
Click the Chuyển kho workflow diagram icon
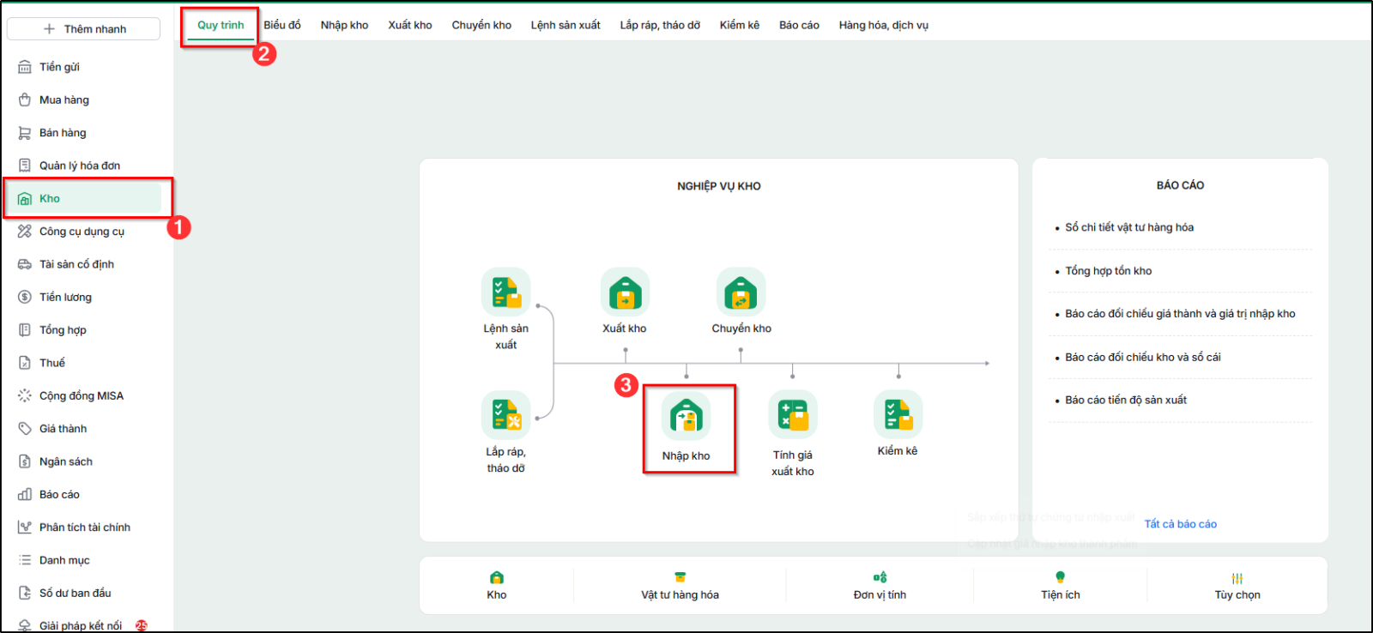(x=741, y=292)
